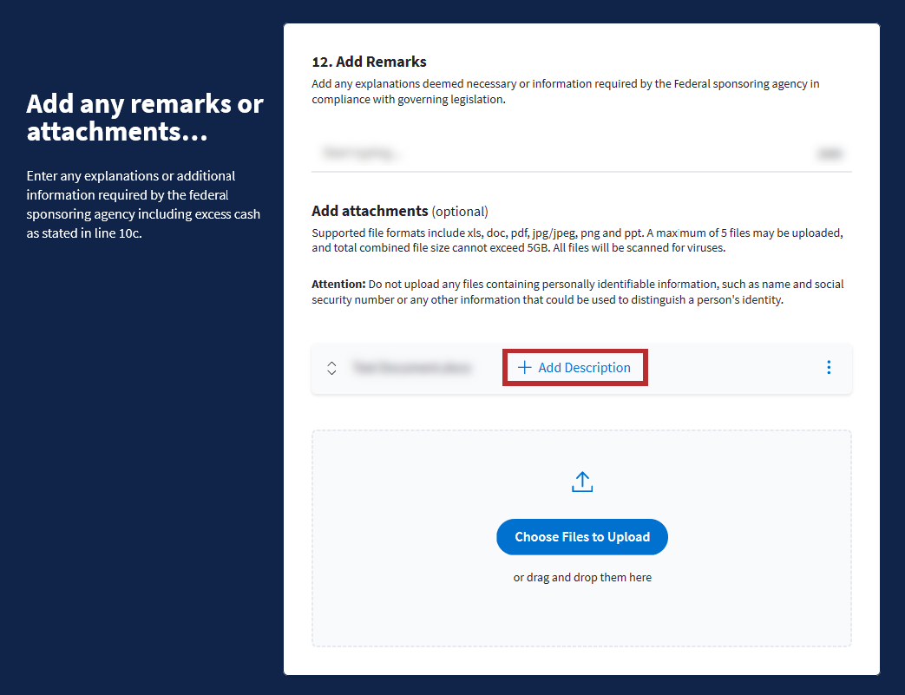Open the three-dot attachment options menu
Screen dimensions: 905x695
[x=829, y=368]
